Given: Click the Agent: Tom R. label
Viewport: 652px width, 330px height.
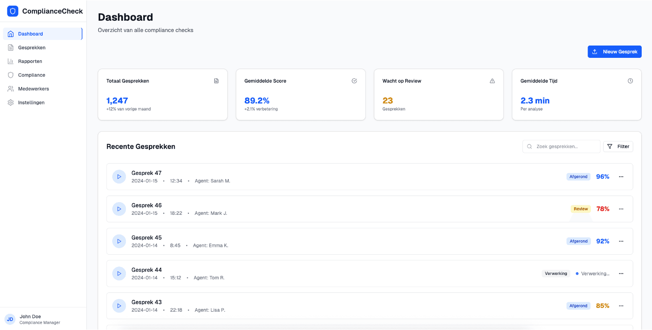Looking at the screenshot, I should pyautogui.click(x=209, y=278).
